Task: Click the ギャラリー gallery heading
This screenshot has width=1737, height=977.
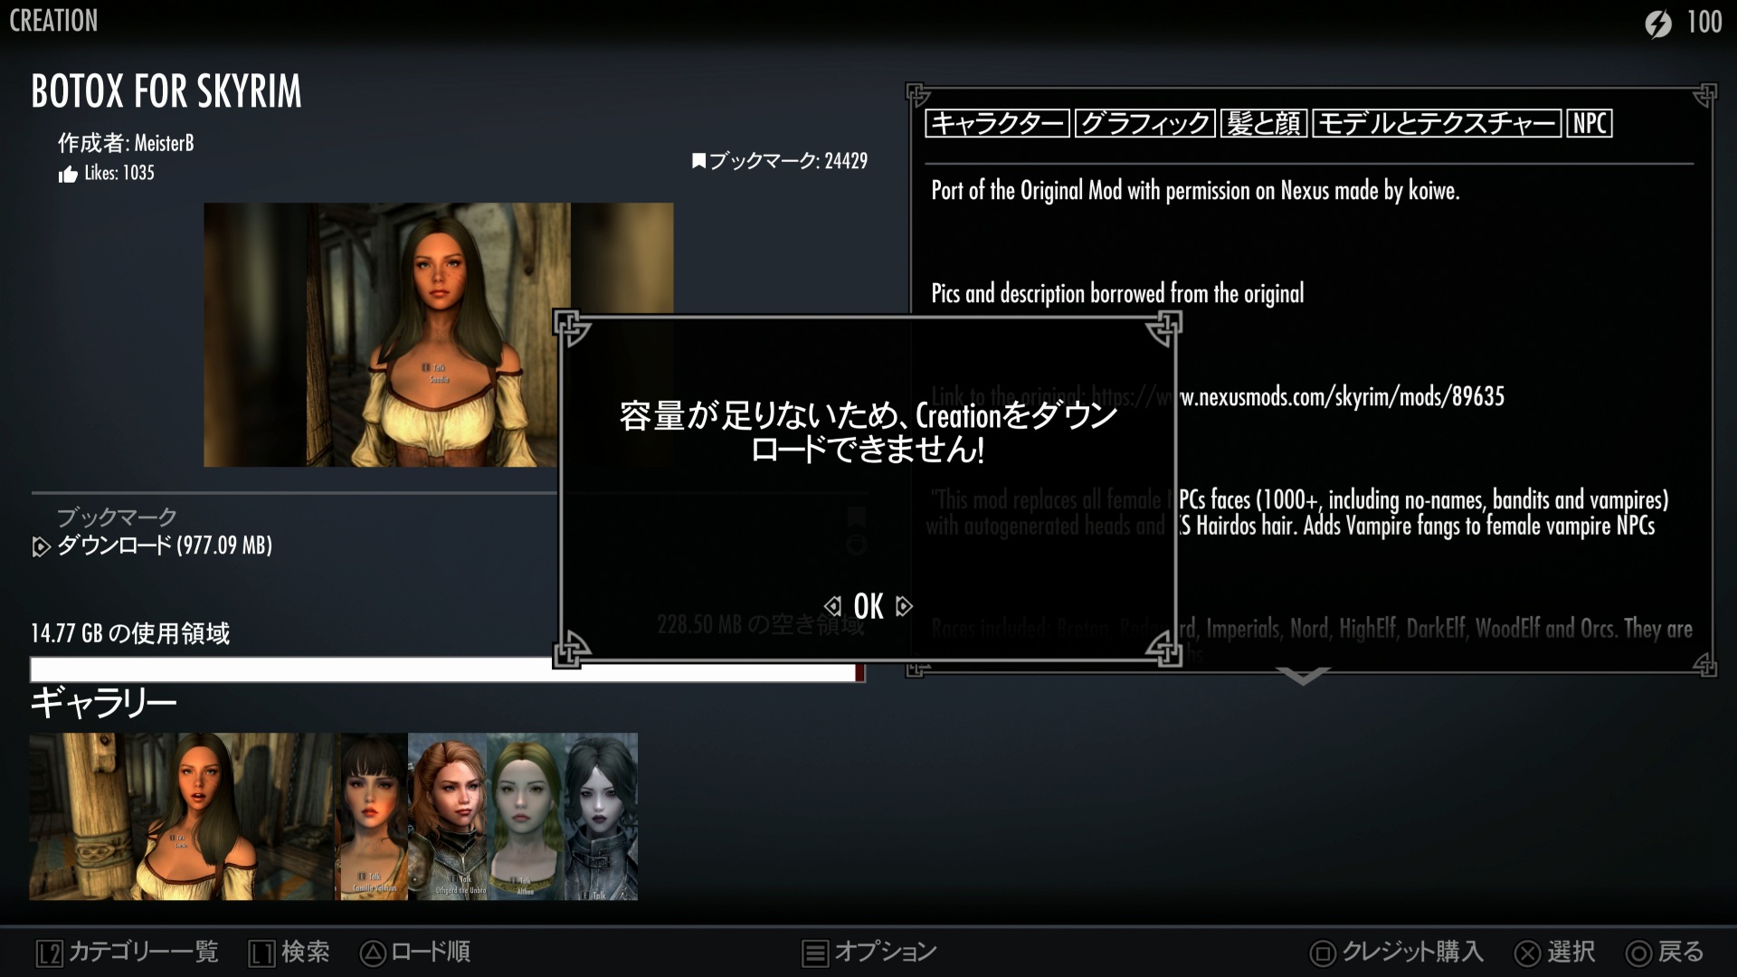Action: tap(103, 703)
